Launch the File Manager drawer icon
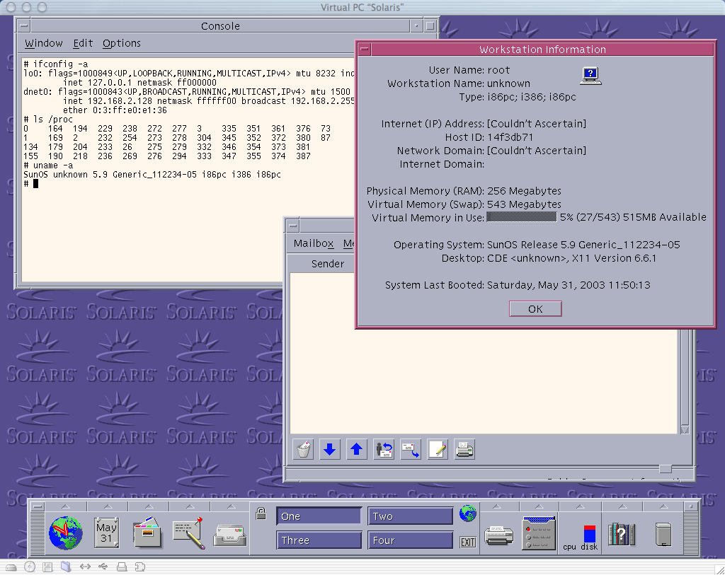 coord(147,533)
